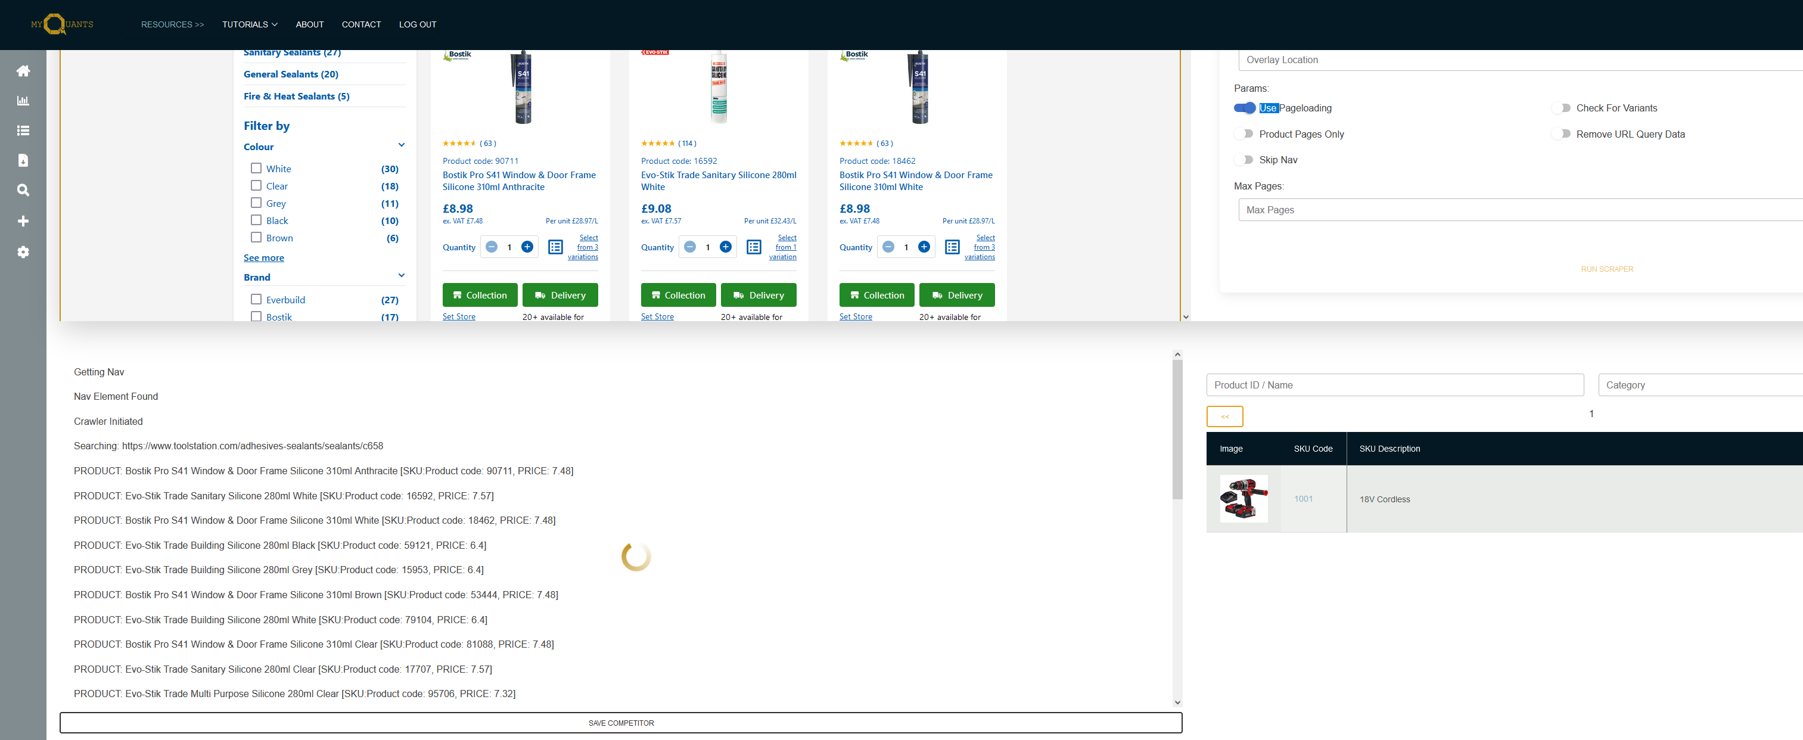Screen dimensions: 1803x740
Task: Focus the Overlay Location field
Action: pos(1520,60)
